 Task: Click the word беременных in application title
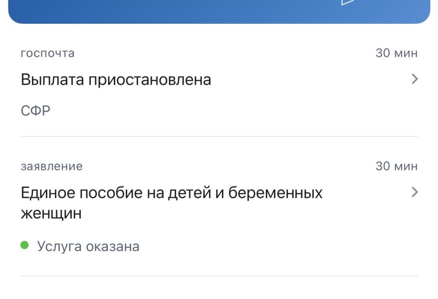[x=275, y=192]
